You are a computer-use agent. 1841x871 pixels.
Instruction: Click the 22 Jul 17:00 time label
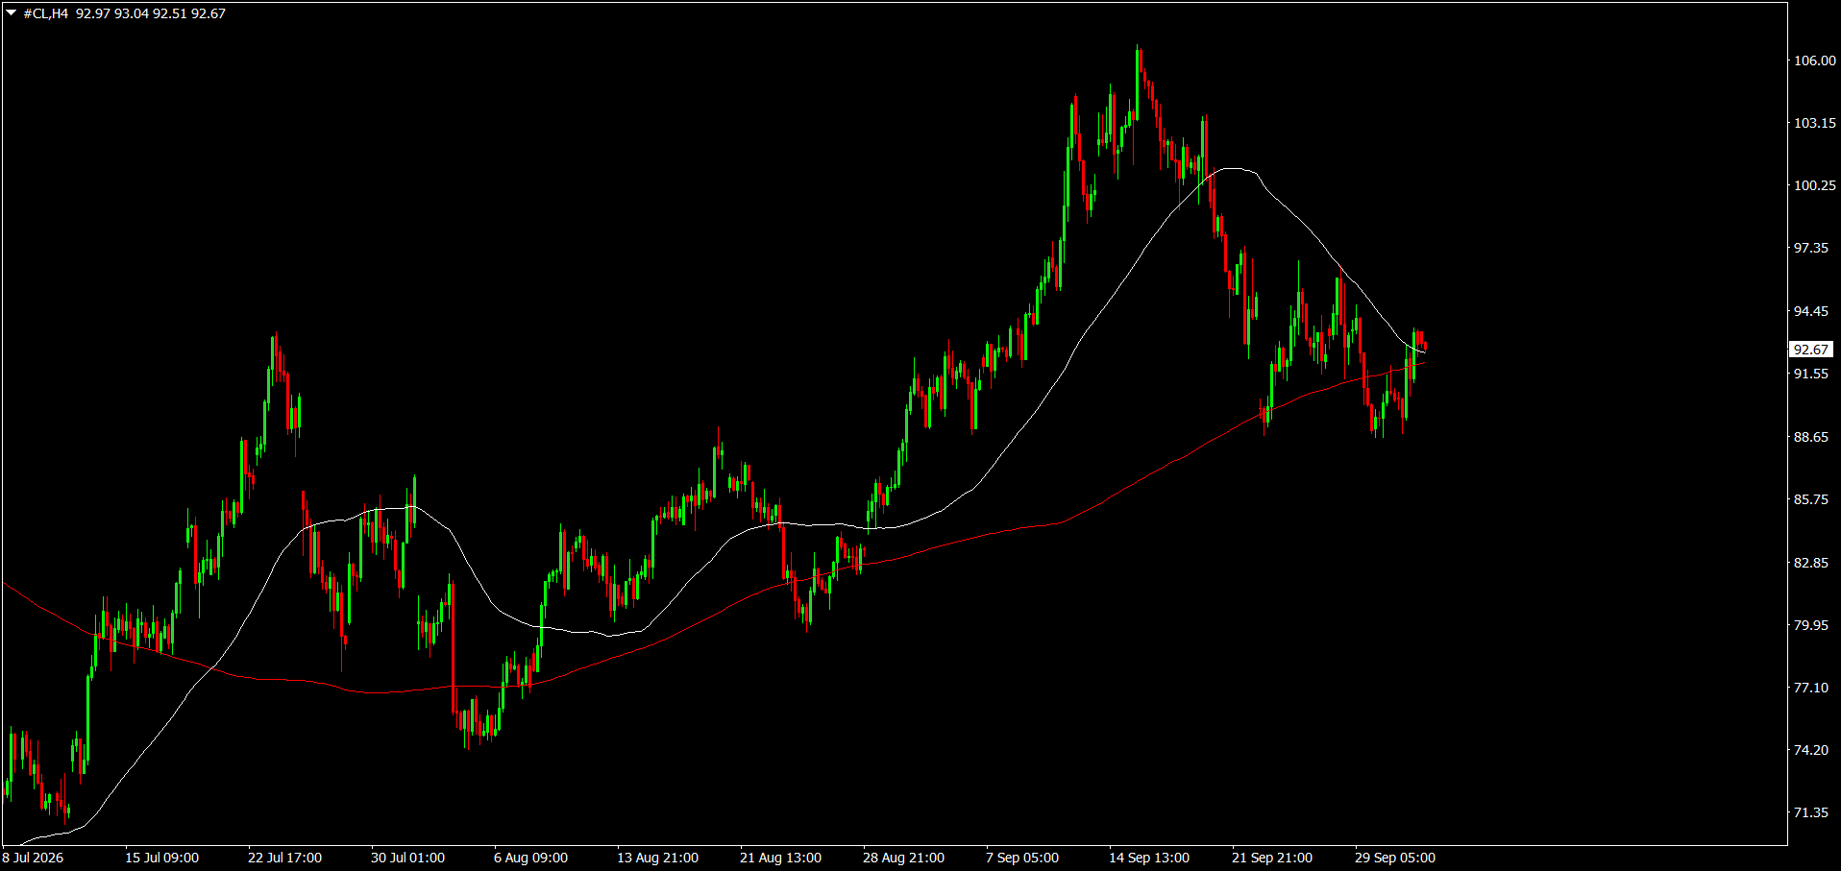point(285,858)
